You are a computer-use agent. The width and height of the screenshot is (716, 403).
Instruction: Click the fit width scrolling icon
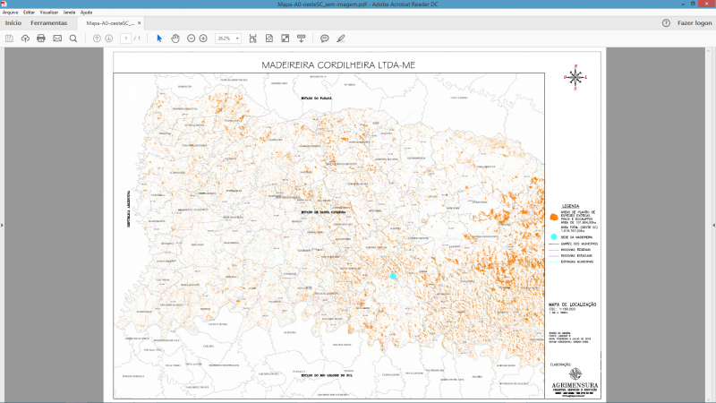click(x=253, y=39)
